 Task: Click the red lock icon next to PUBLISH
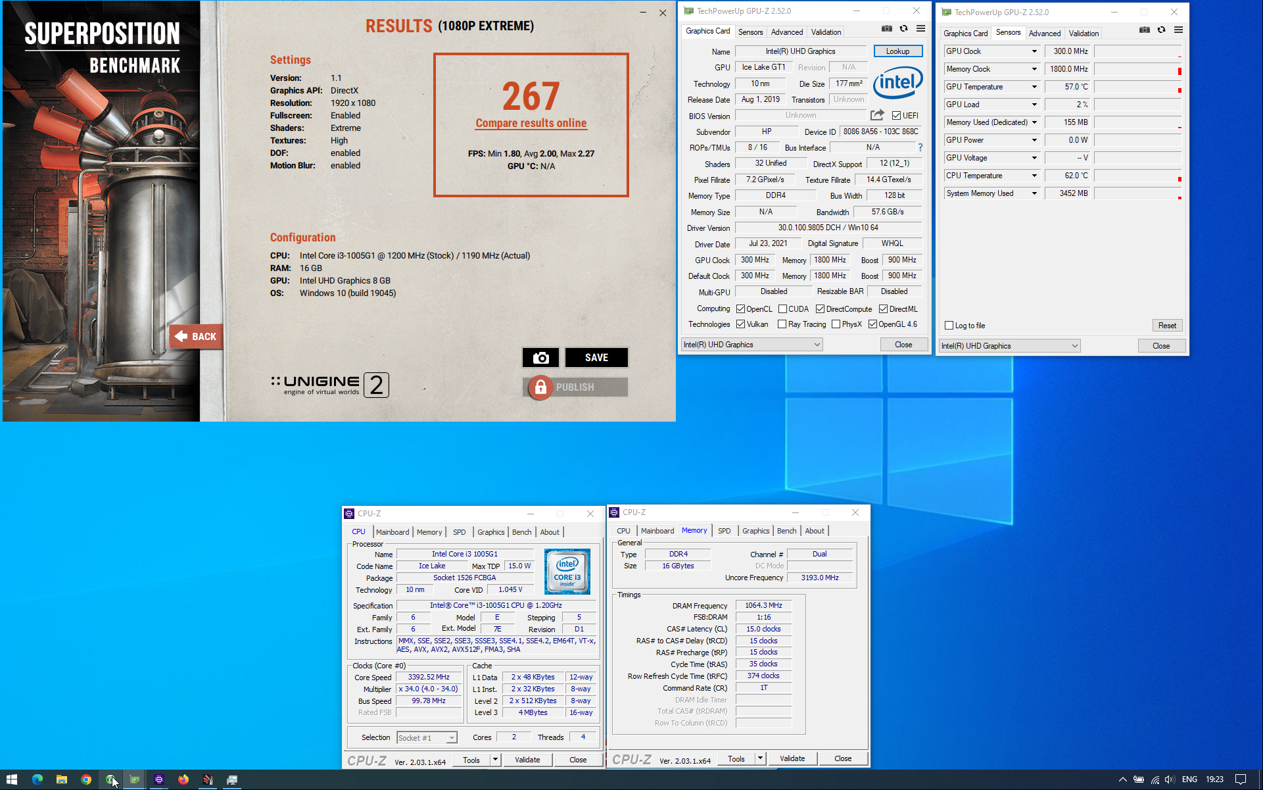coord(540,387)
